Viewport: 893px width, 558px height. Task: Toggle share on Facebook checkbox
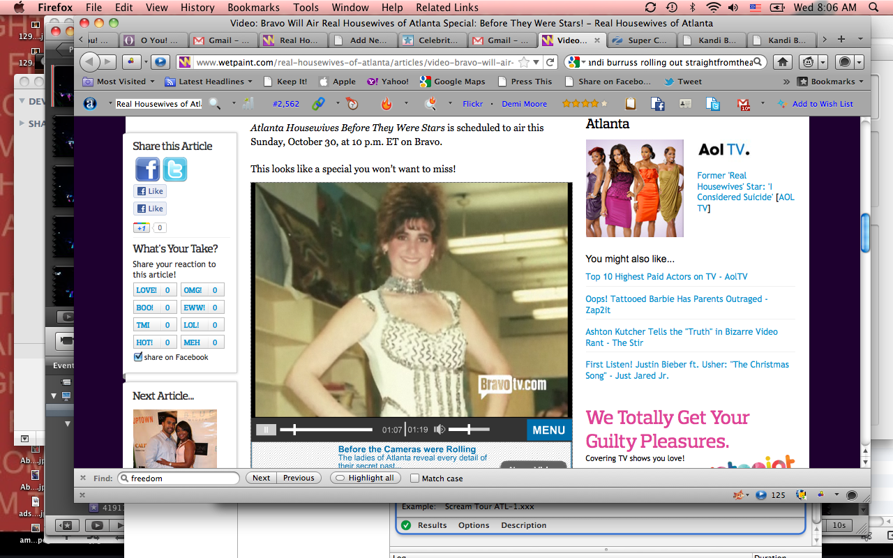138,357
